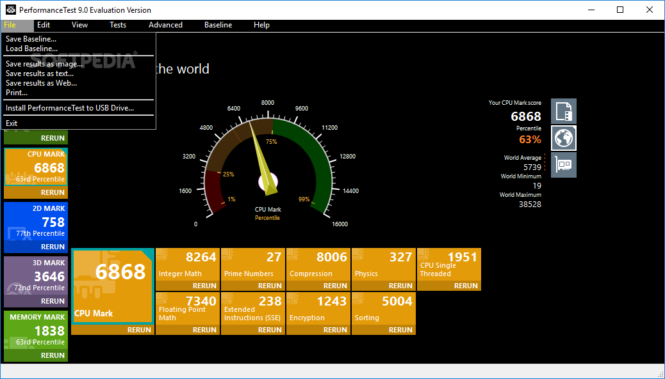Open the Advanced menu

(165, 25)
